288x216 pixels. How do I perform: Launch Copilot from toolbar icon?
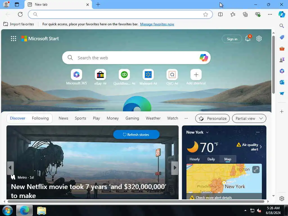pos(282,14)
